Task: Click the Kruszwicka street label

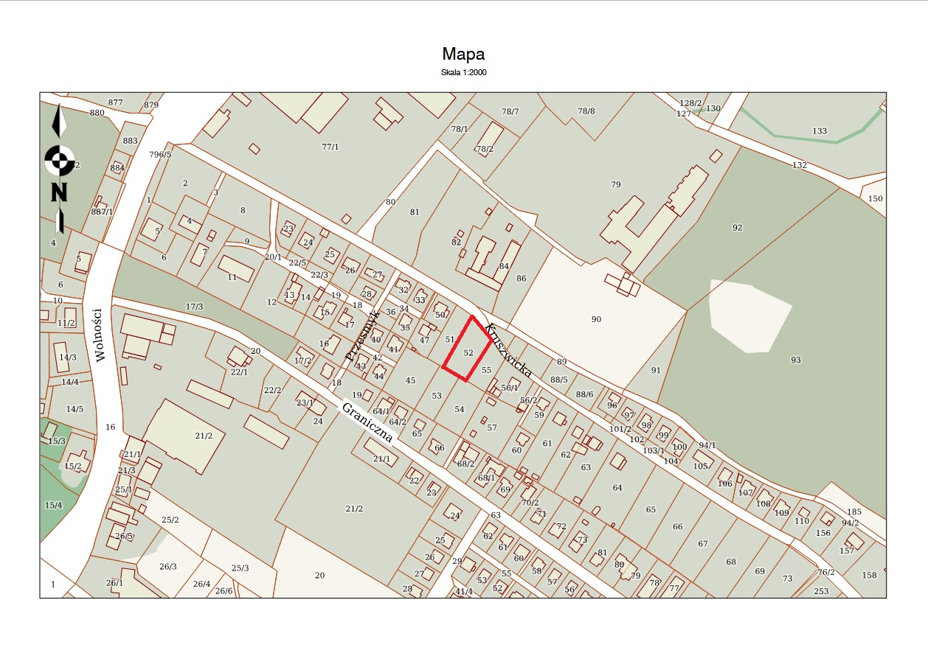Action: coord(508,349)
